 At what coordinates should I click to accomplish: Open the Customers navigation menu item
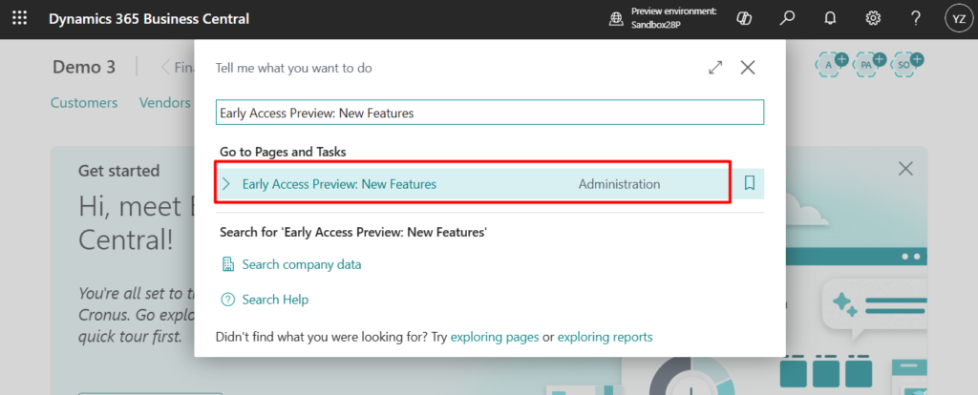(84, 103)
